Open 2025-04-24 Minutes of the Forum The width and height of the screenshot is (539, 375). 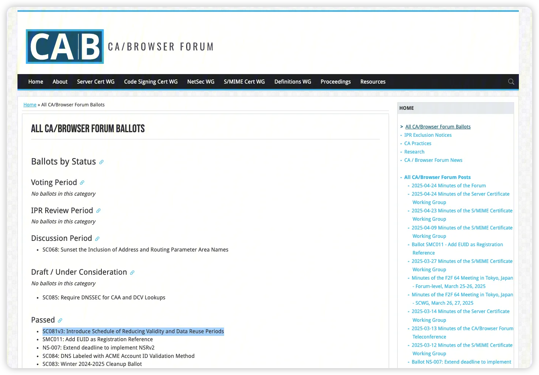449,186
